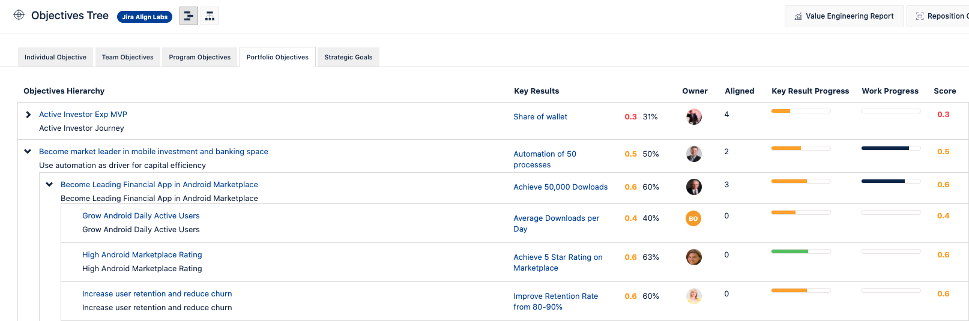Click aligned count 4 for Active Investor row
The image size is (969, 321).
click(x=726, y=114)
